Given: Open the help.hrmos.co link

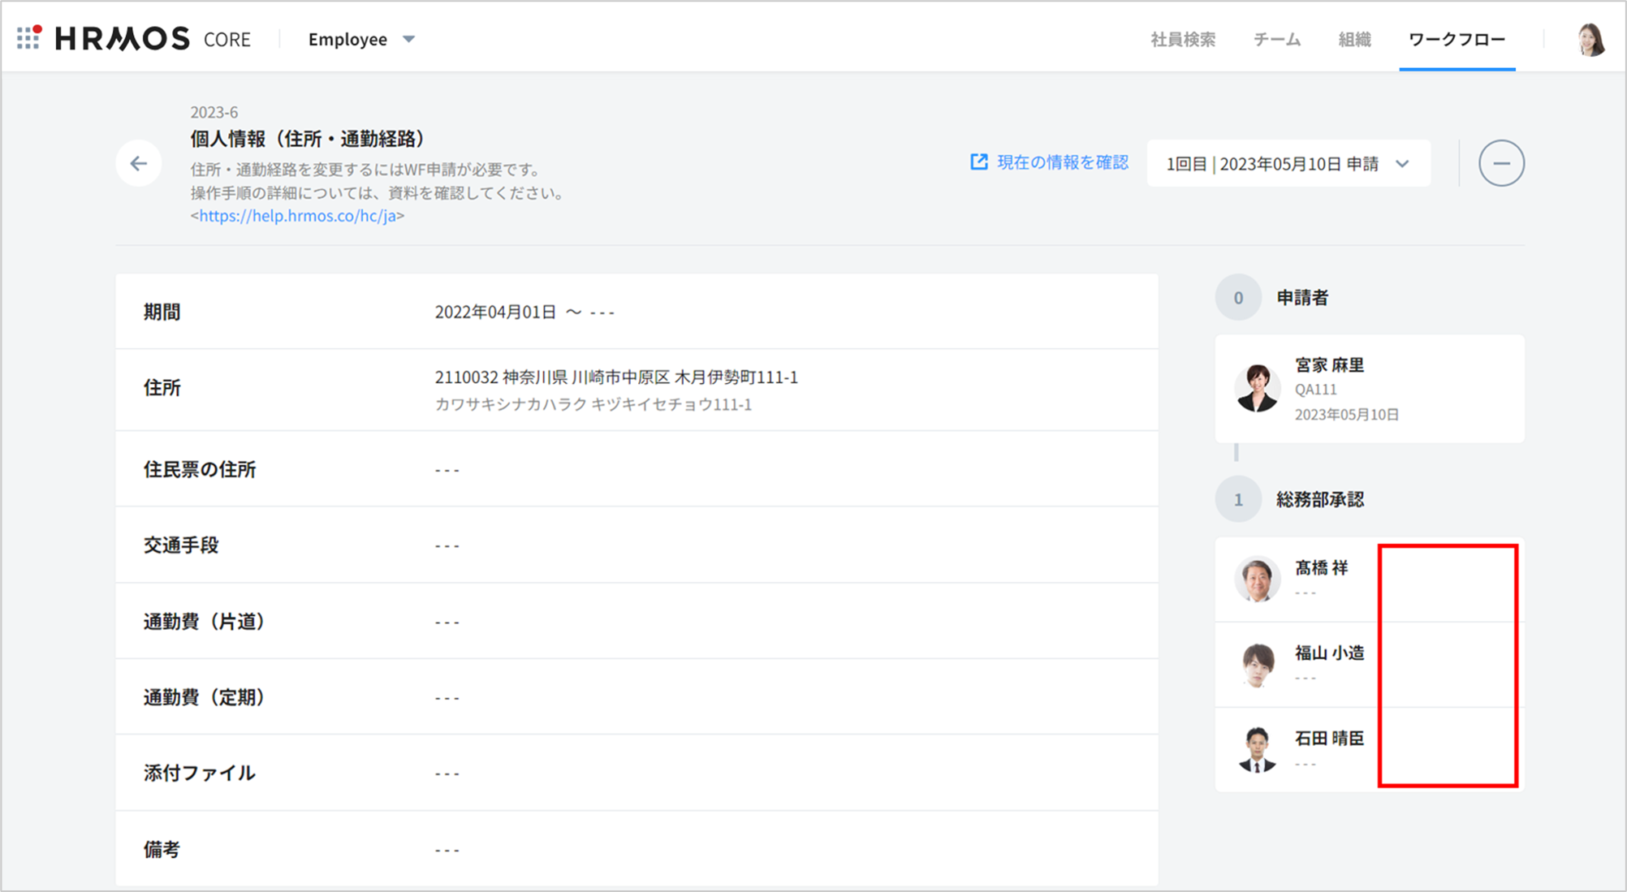Looking at the screenshot, I should [x=297, y=216].
